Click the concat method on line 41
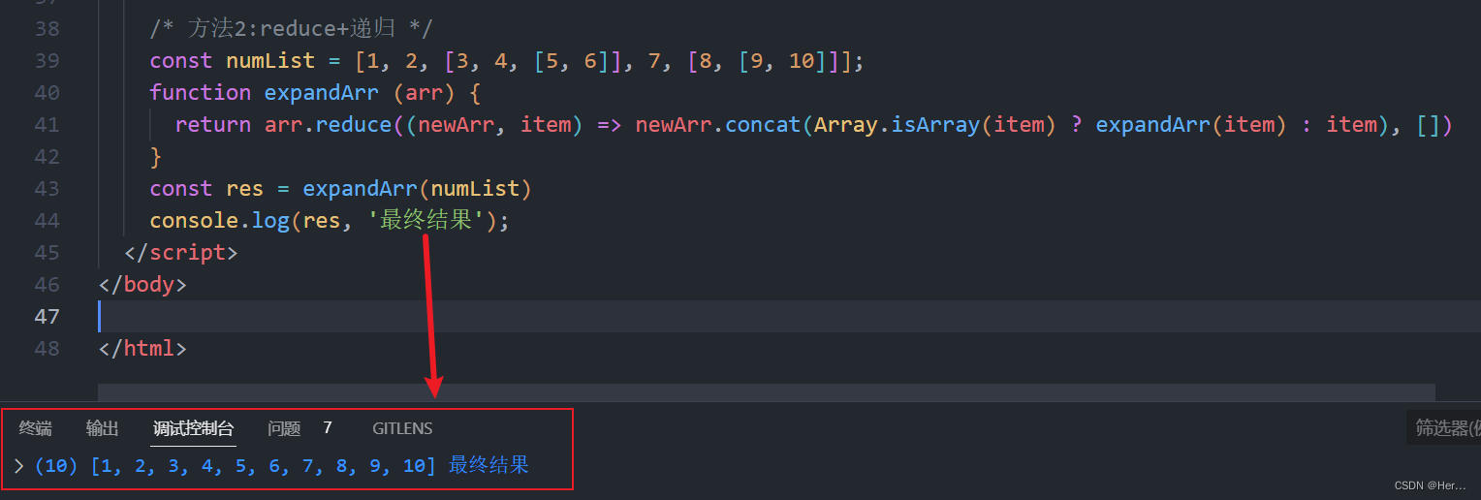1481x500 pixels. point(763,125)
